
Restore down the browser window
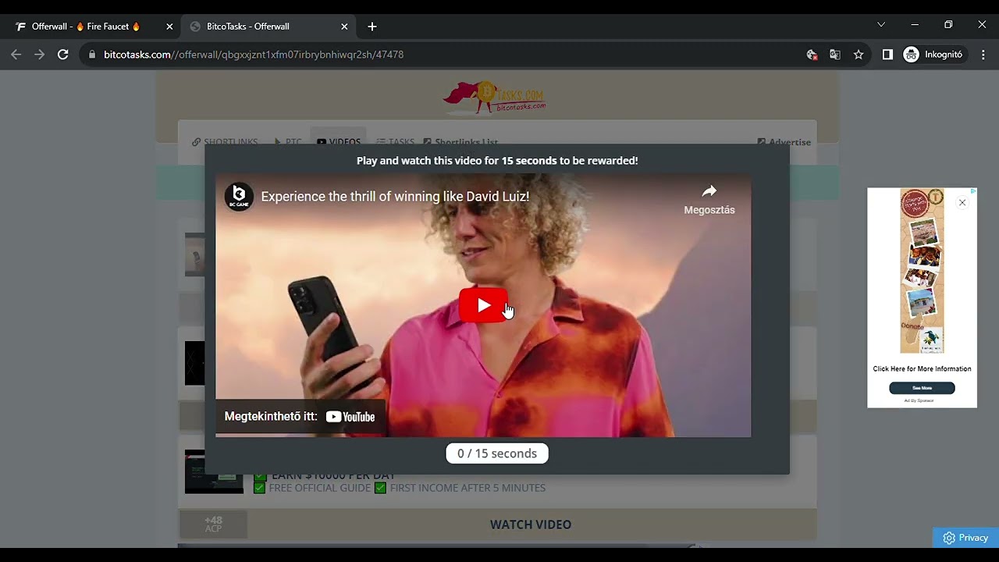click(948, 25)
